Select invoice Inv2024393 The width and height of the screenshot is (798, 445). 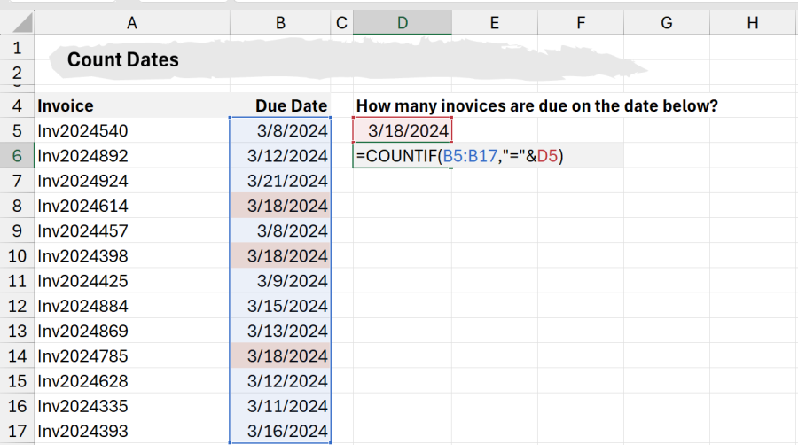click(132, 432)
